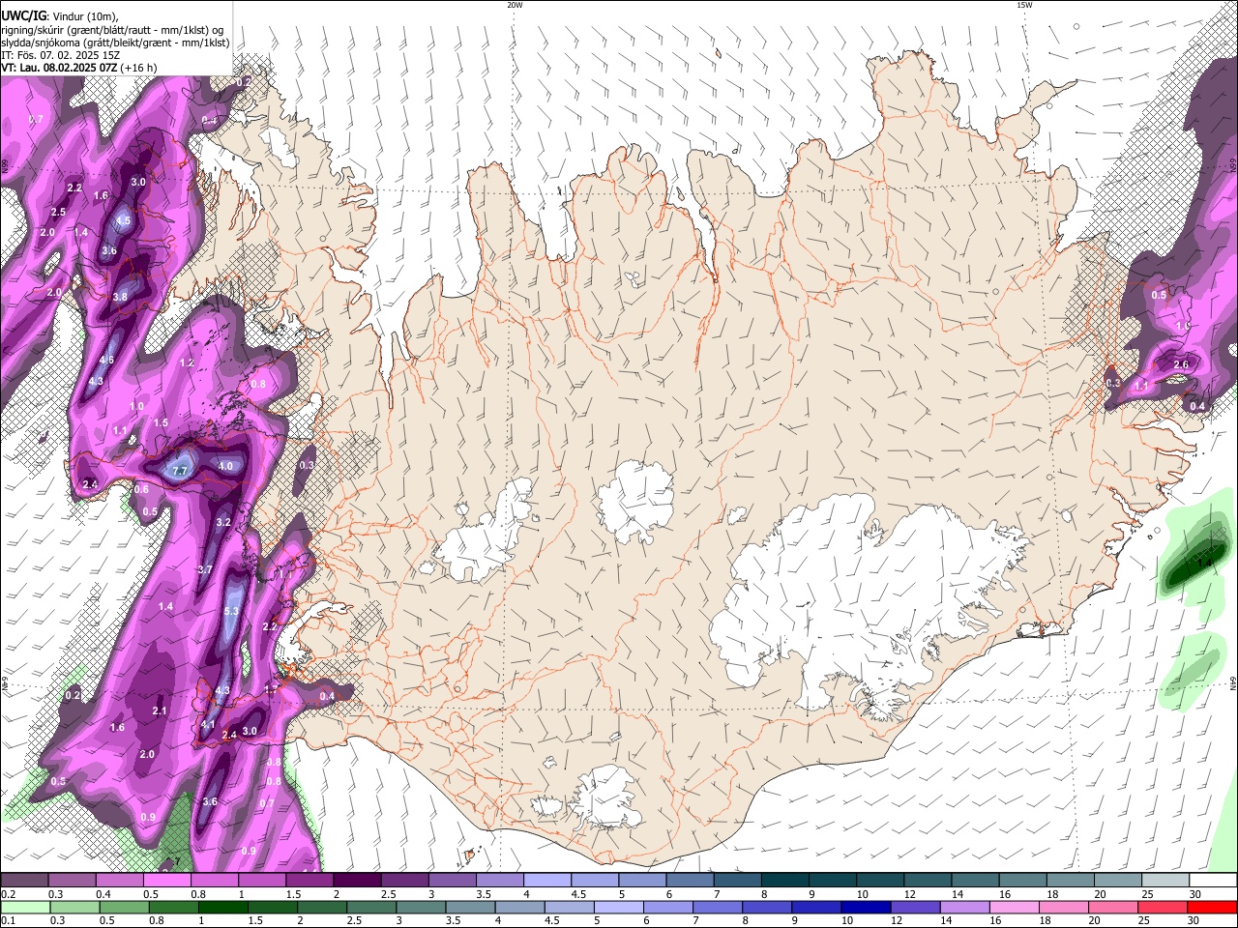Viewport: 1238px width, 928px height.
Task: Click the 3.2 precipitation value on the map
Action: pos(223,522)
